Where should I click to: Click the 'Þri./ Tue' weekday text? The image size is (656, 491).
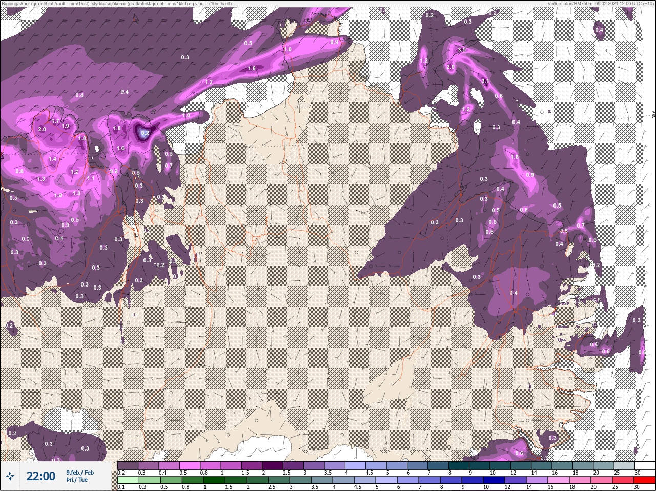pos(77,480)
